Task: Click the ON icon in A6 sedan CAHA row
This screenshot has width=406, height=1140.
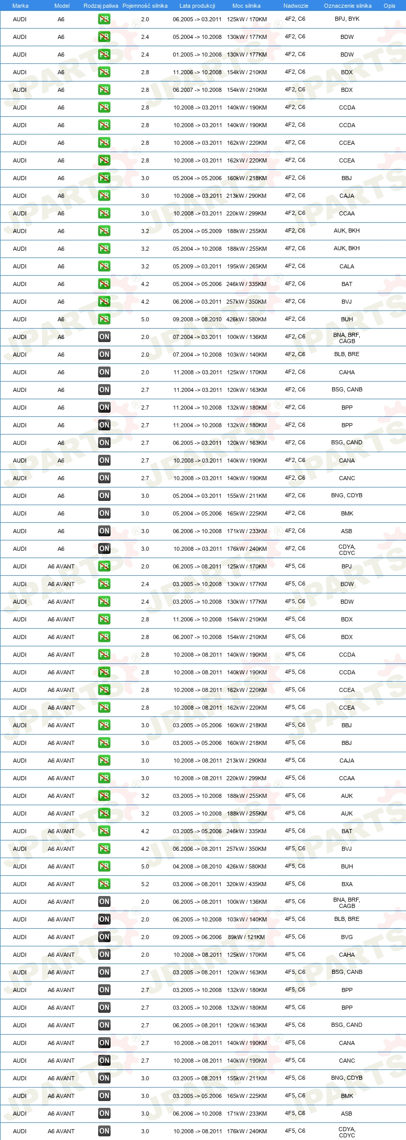Action: [104, 372]
